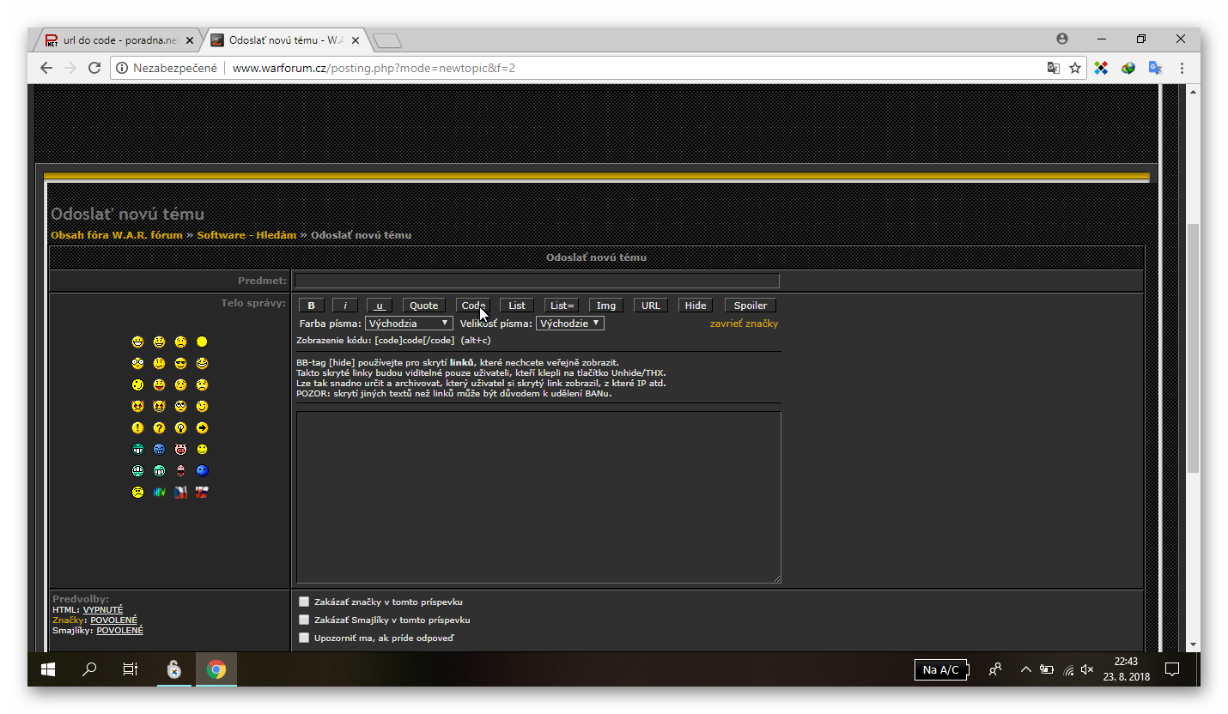Image resolution: width=1228 pixels, height=714 pixels.
Task: Apply bold with the B button
Action: (312, 306)
